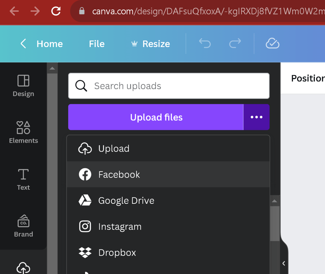Reload the Canva page

[x=56, y=11]
